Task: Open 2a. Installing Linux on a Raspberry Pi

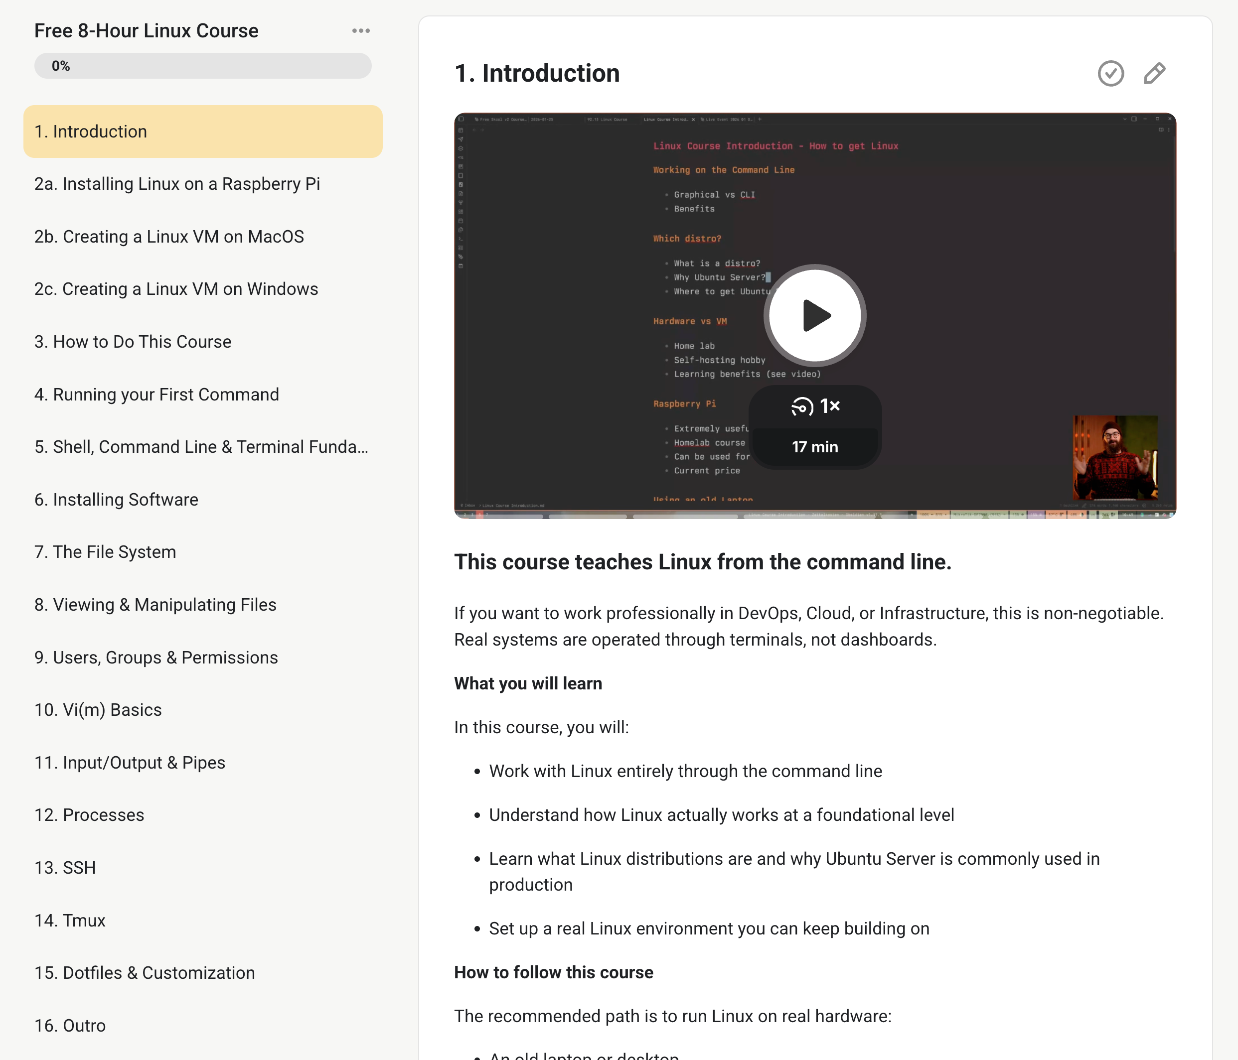Action: pyautogui.click(x=202, y=184)
